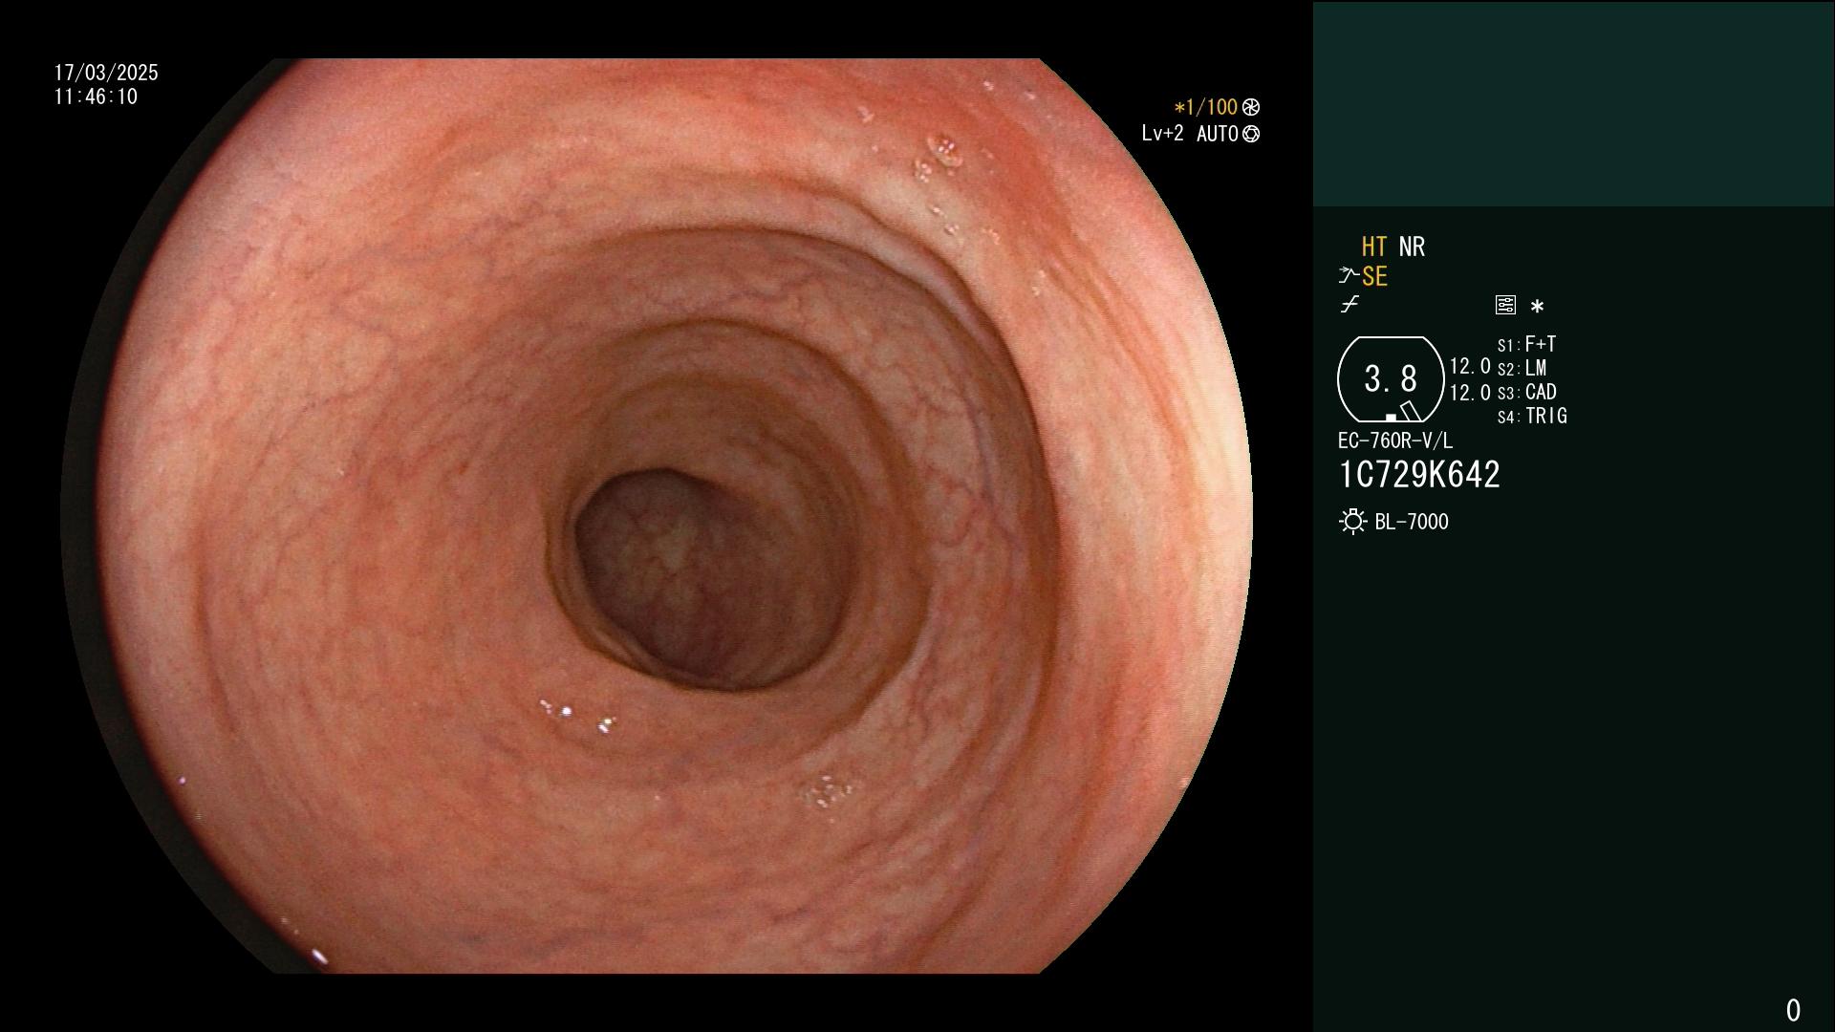Click the iris icon next to AUTO
Viewport: 1835px width, 1032px height.
1251,134
